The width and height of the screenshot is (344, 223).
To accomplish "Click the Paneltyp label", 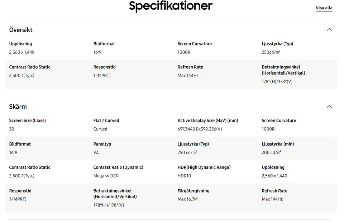I will click(x=102, y=144).
